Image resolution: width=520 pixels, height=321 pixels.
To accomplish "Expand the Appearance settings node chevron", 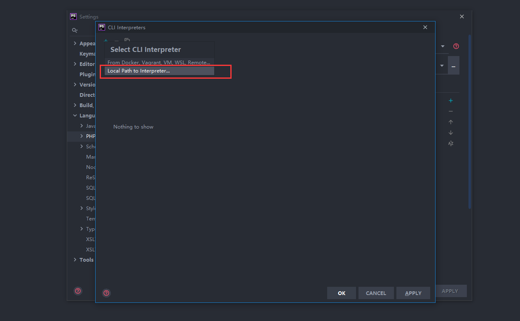I will tap(75, 43).
